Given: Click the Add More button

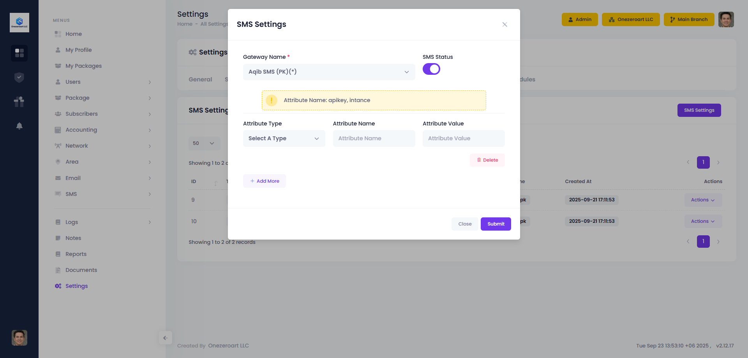Looking at the screenshot, I should coord(265,181).
